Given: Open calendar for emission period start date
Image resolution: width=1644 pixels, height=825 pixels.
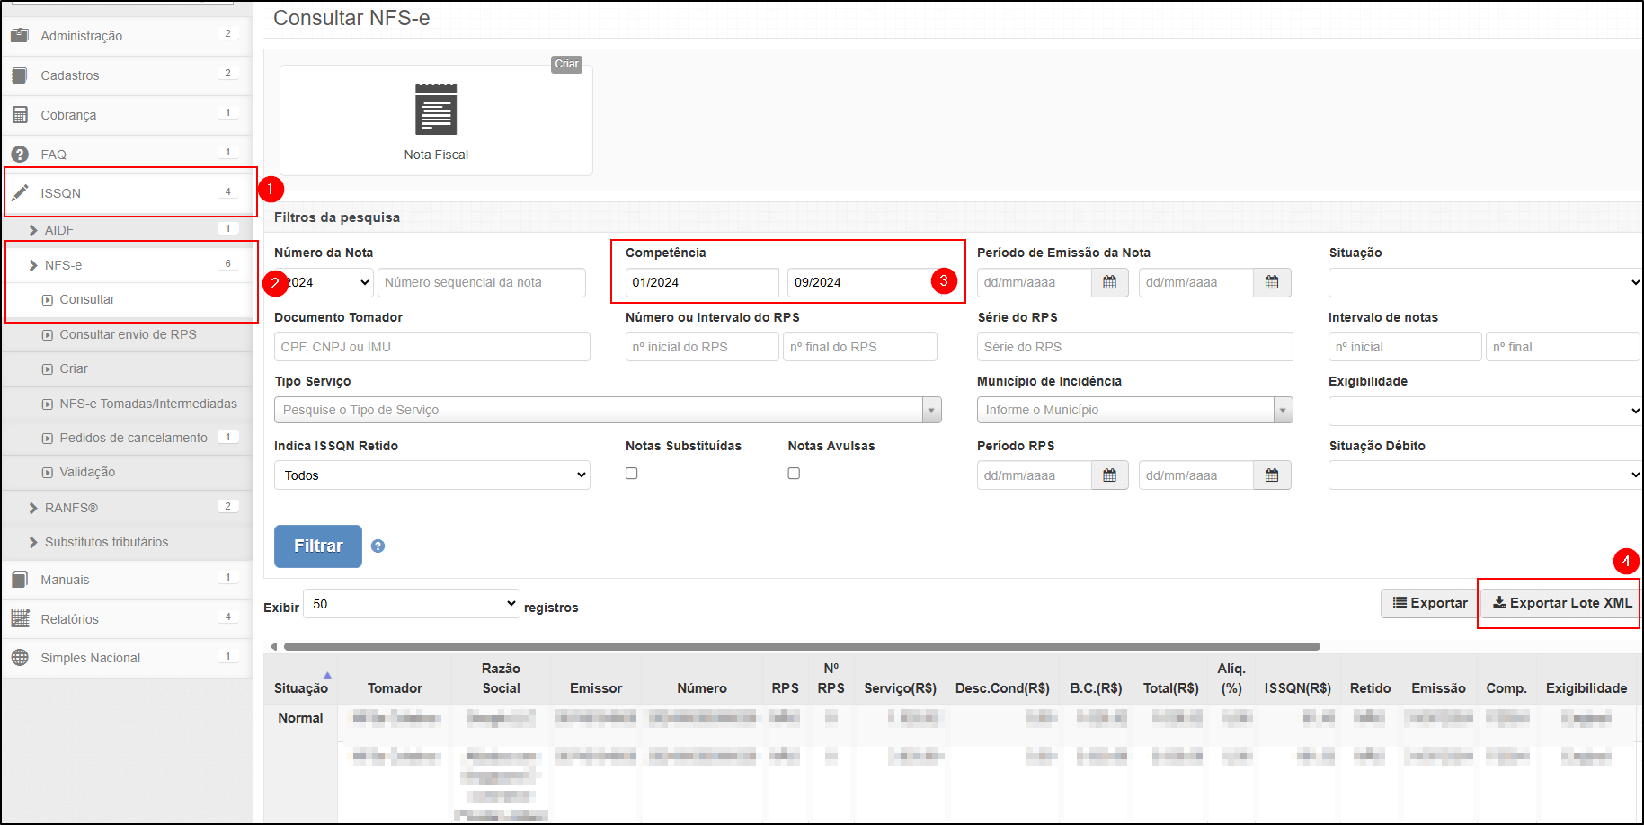Looking at the screenshot, I should (1110, 282).
